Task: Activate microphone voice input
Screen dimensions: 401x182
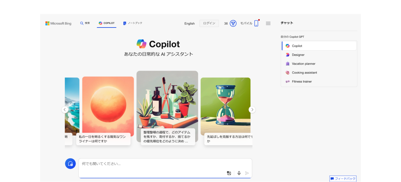Action: pos(239,173)
